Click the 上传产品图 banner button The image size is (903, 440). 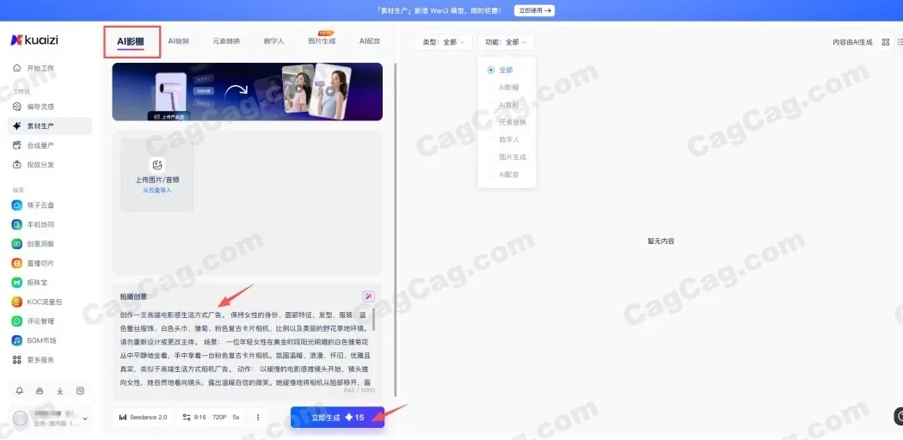click(169, 116)
